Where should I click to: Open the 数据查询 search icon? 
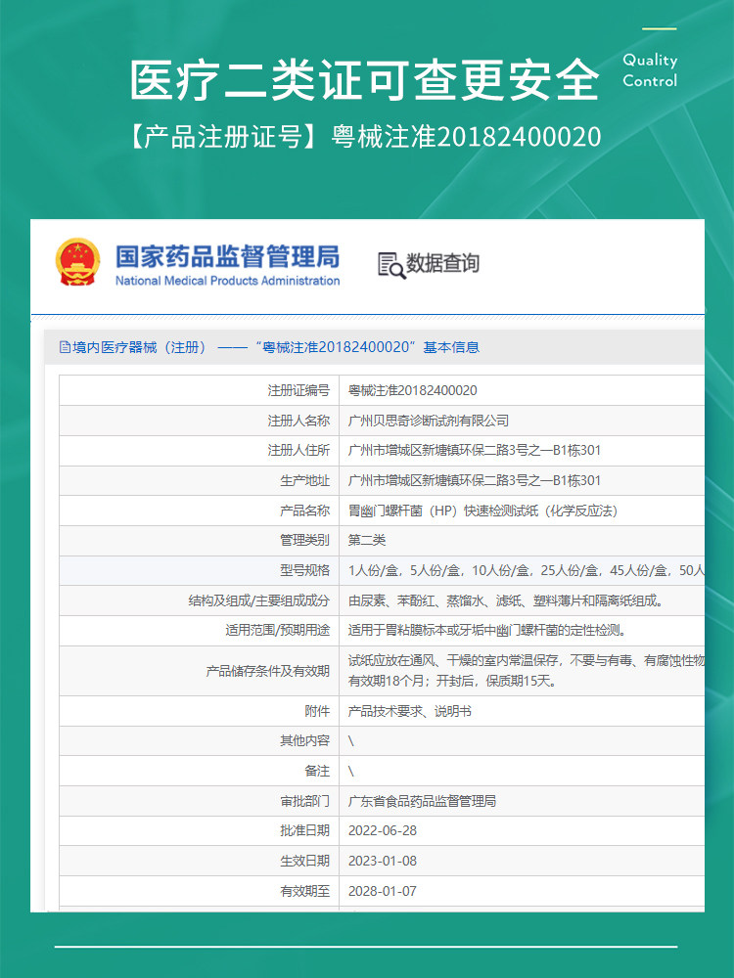point(391,264)
